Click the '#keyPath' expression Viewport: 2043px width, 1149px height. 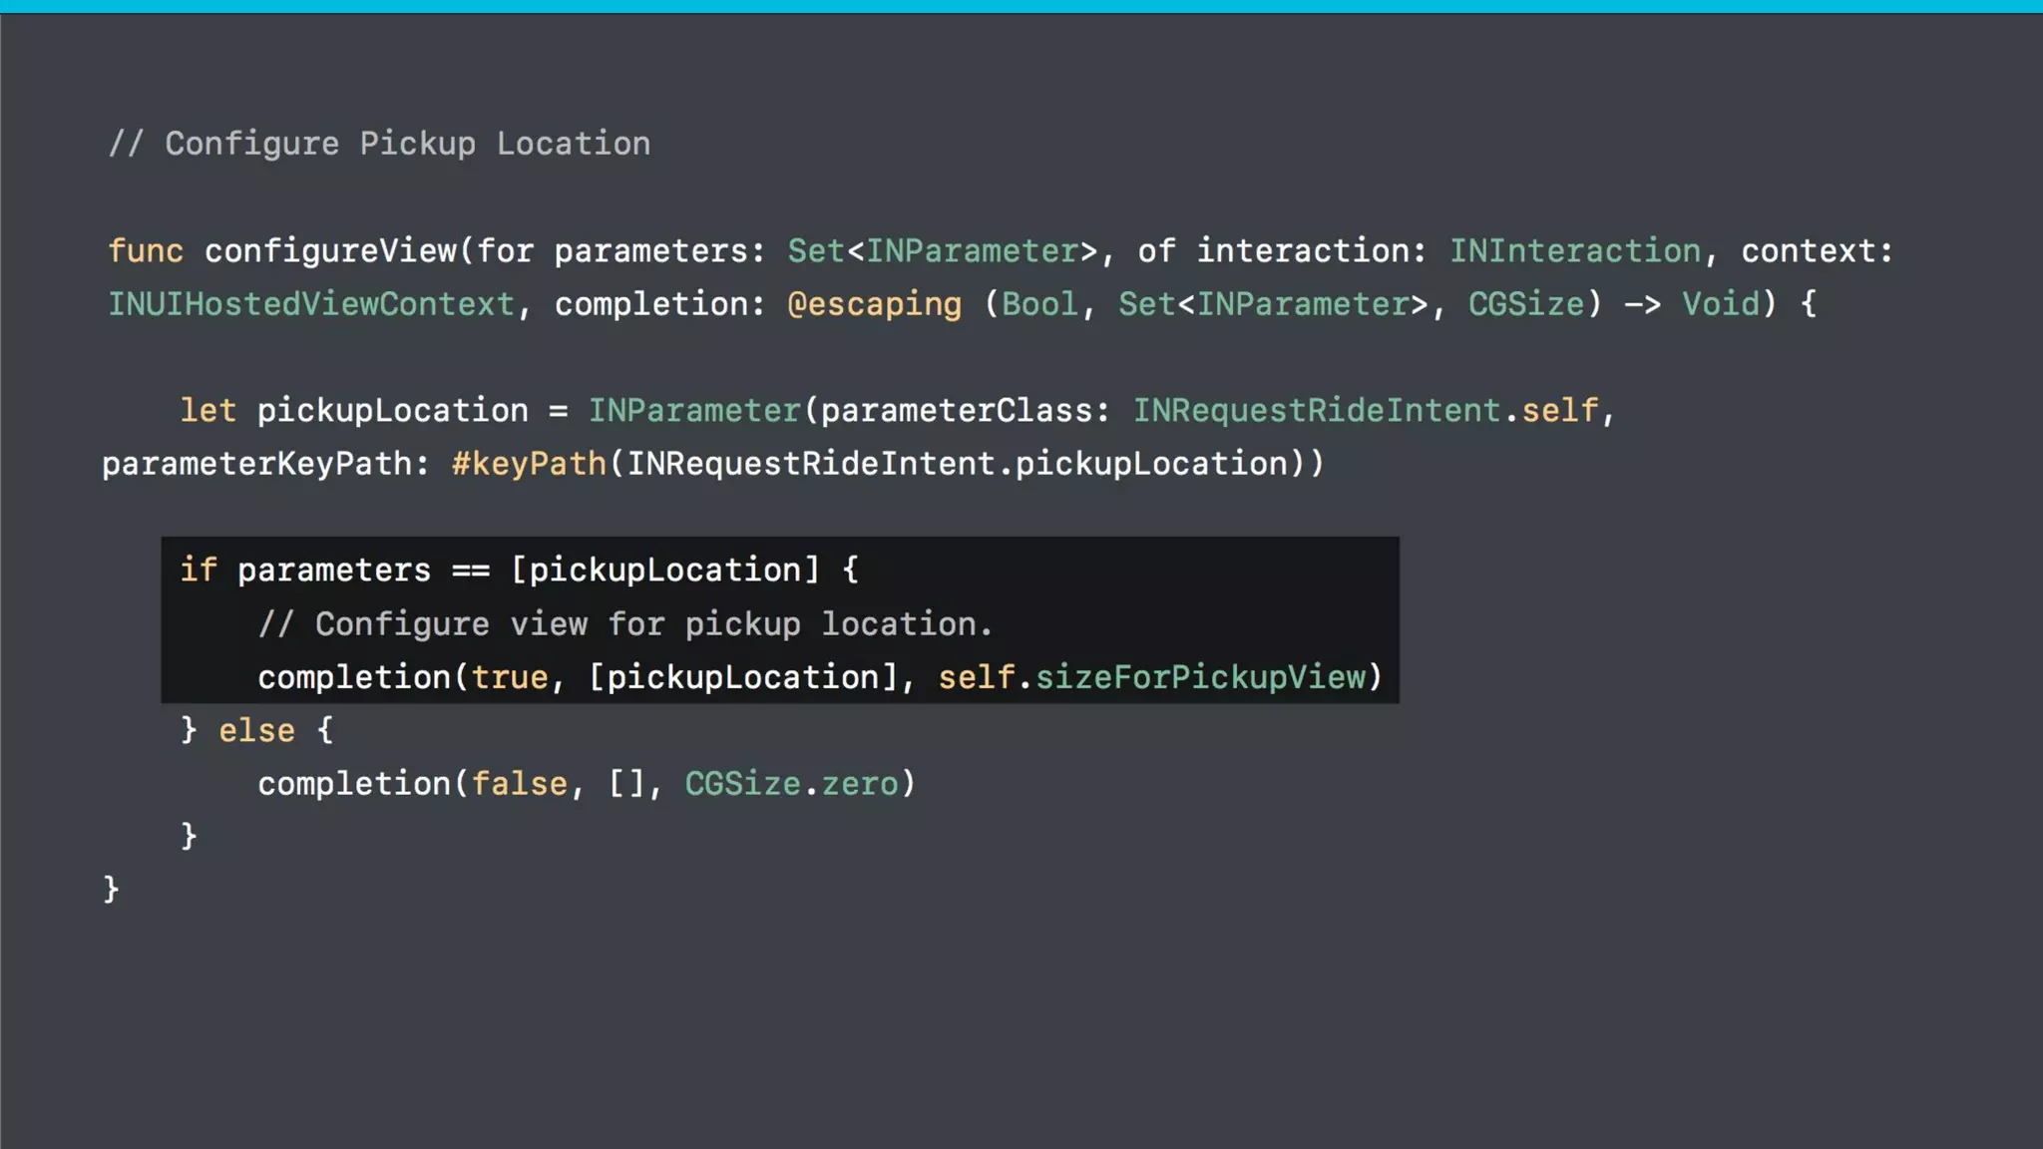click(x=529, y=464)
